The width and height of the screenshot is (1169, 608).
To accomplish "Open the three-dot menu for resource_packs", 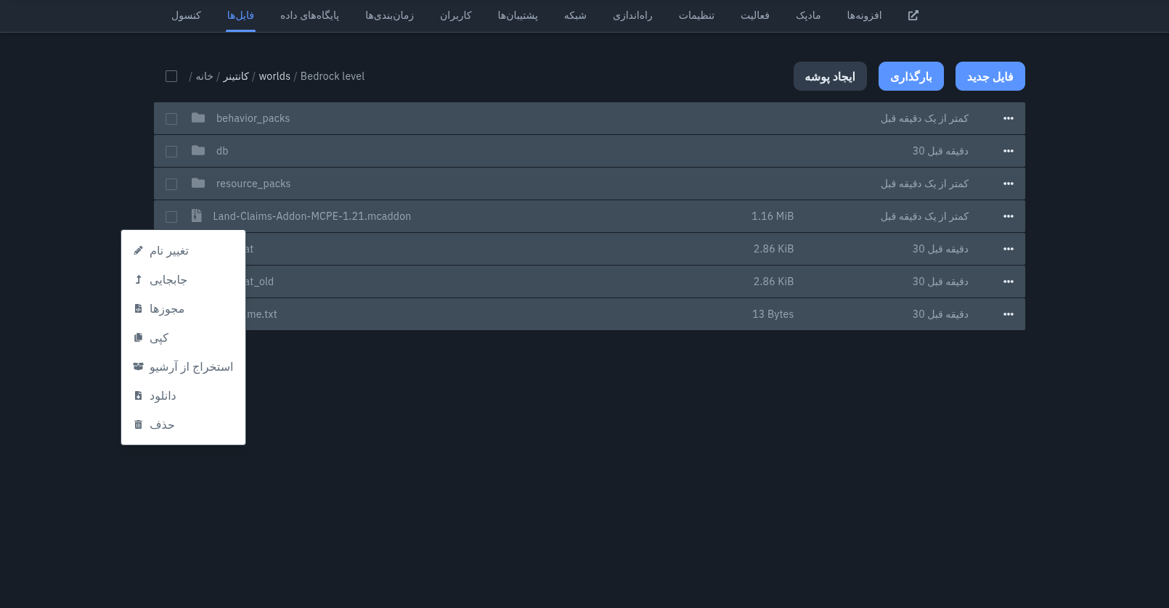I will click(1009, 184).
